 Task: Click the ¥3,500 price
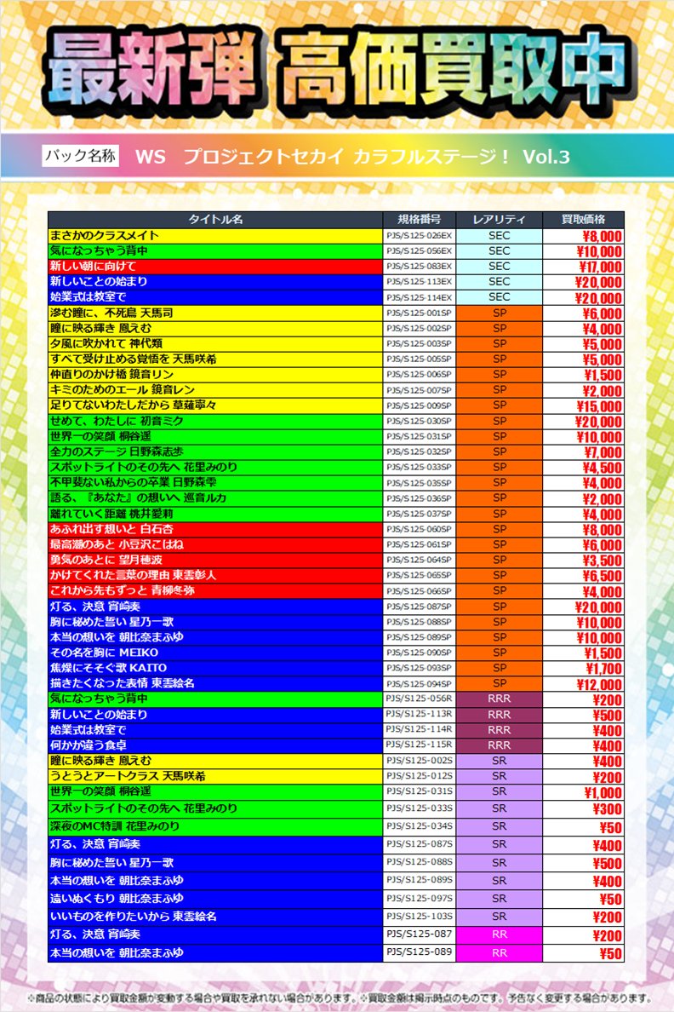pos(603,561)
